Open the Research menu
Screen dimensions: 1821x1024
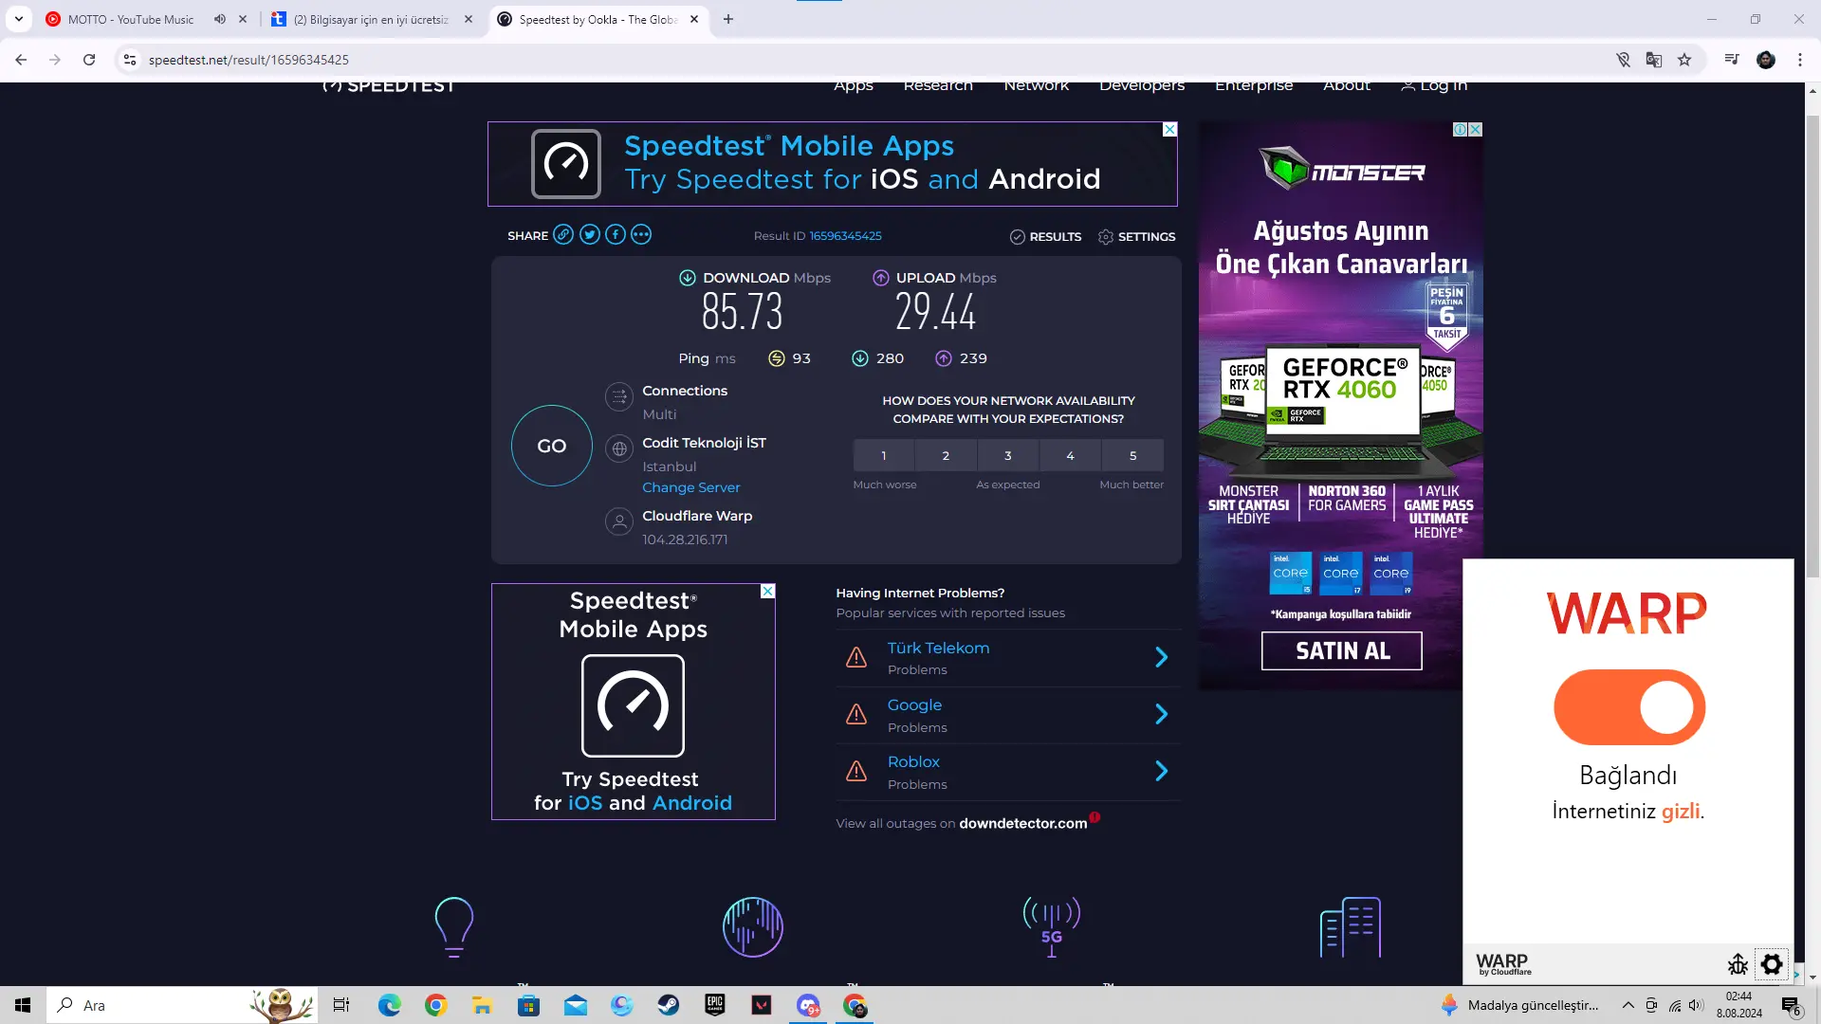938,85
